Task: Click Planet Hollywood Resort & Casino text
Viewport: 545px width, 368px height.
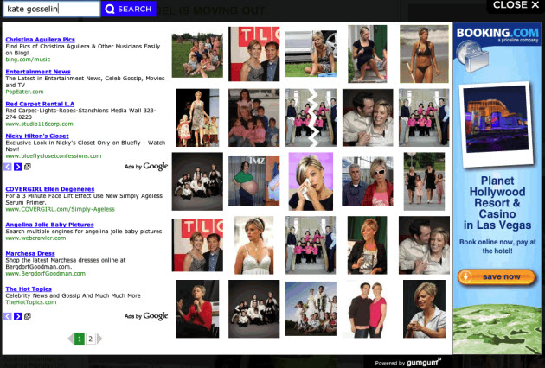Action: coord(497,203)
